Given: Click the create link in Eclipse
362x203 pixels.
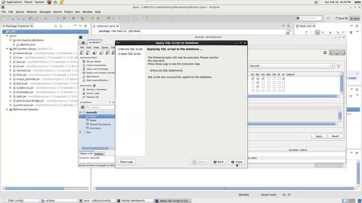Looking at the screenshot, I should 352,78.
